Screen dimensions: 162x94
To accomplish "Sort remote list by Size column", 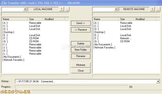I will click(x=126, y=19).
